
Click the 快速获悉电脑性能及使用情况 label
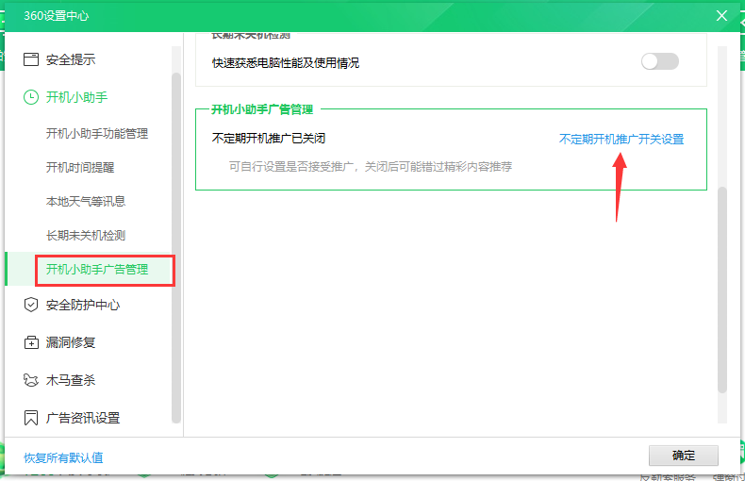click(286, 63)
